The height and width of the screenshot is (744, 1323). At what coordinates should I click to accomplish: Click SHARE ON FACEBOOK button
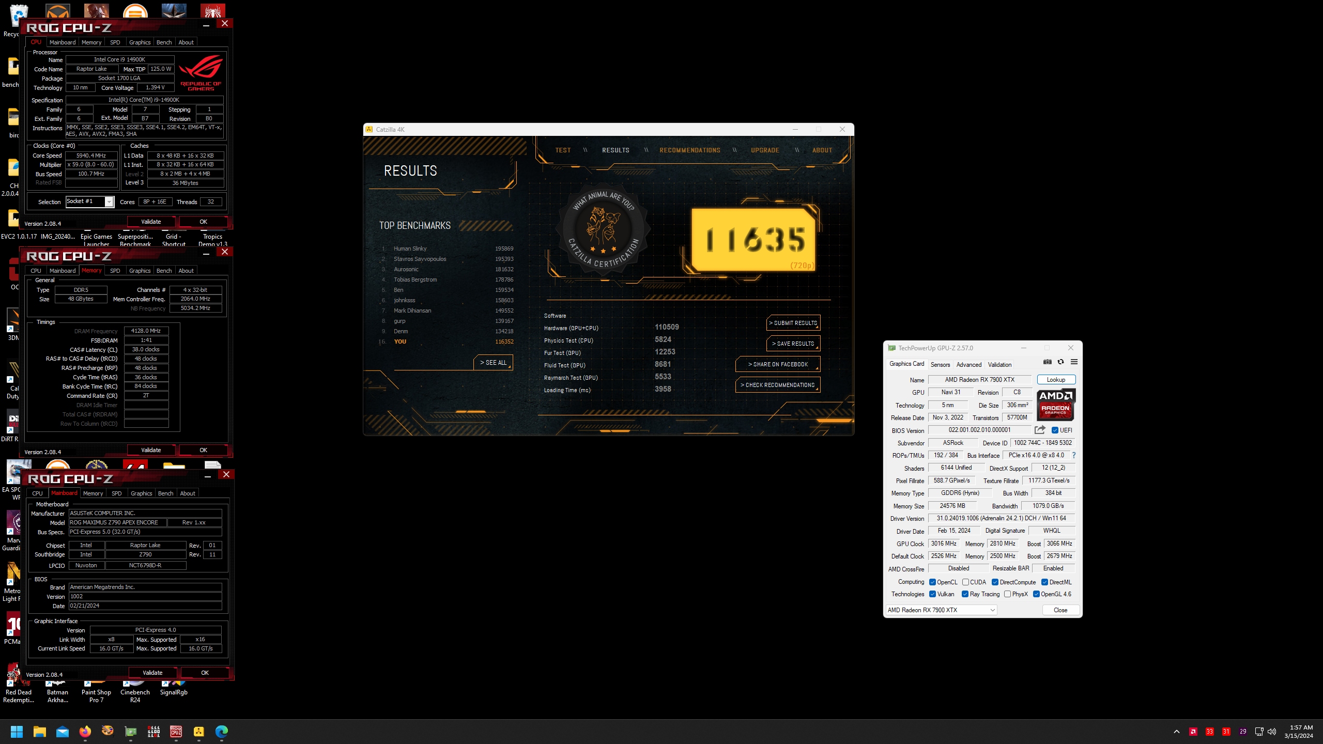(778, 364)
